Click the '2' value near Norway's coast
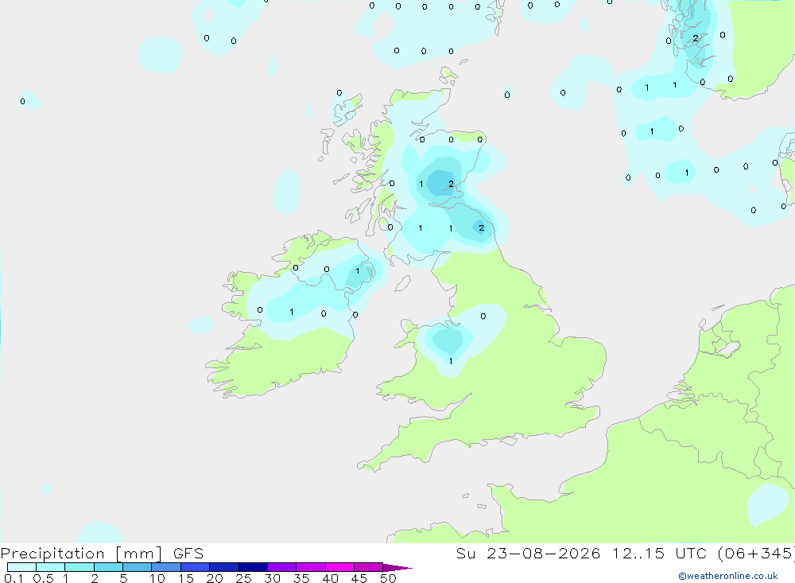Image resolution: width=795 pixels, height=583 pixels. pyautogui.click(x=695, y=38)
